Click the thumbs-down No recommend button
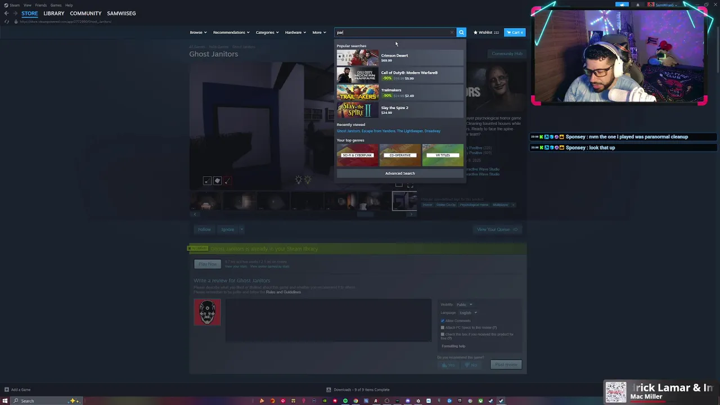Screen dimensions: 720x405 (x=471, y=365)
